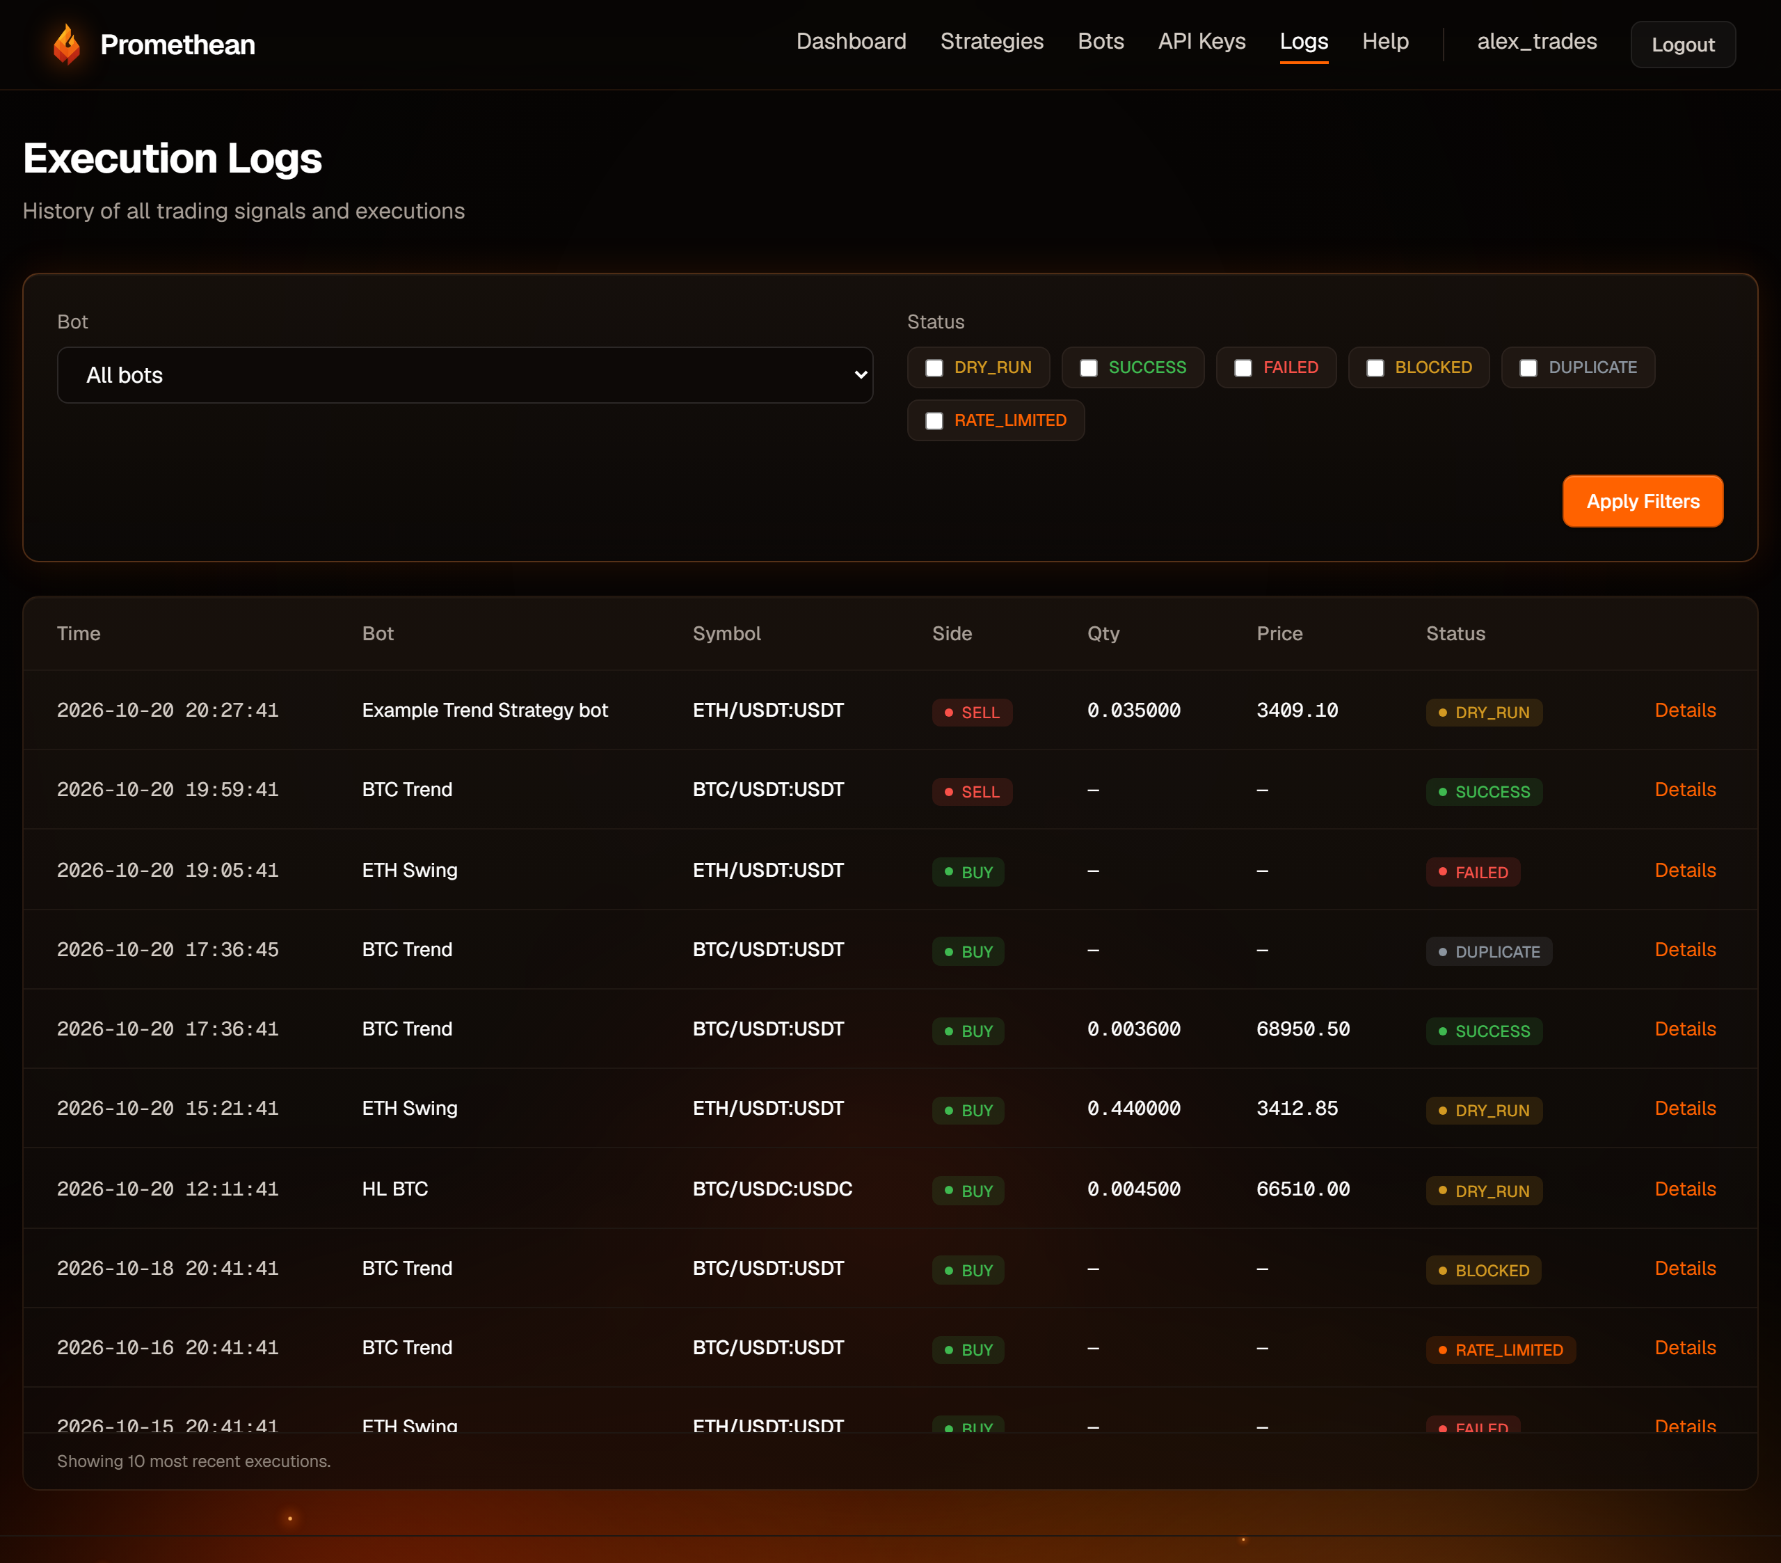Open Details for HL BTC execution
Screen dimensions: 1781x1563
pos(1685,1189)
